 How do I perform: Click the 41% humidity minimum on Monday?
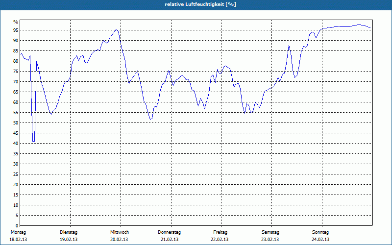[x=33, y=141]
